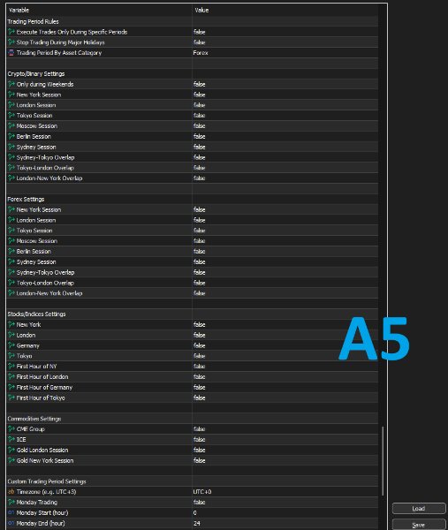Click the icon beside ICE
448x530 pixels.
pos(11,439)
